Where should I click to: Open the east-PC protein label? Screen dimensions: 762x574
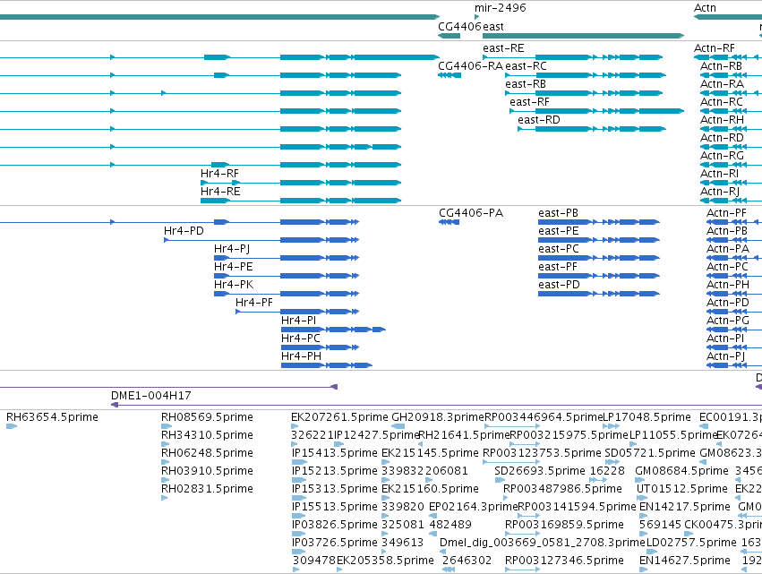point(559,249)
